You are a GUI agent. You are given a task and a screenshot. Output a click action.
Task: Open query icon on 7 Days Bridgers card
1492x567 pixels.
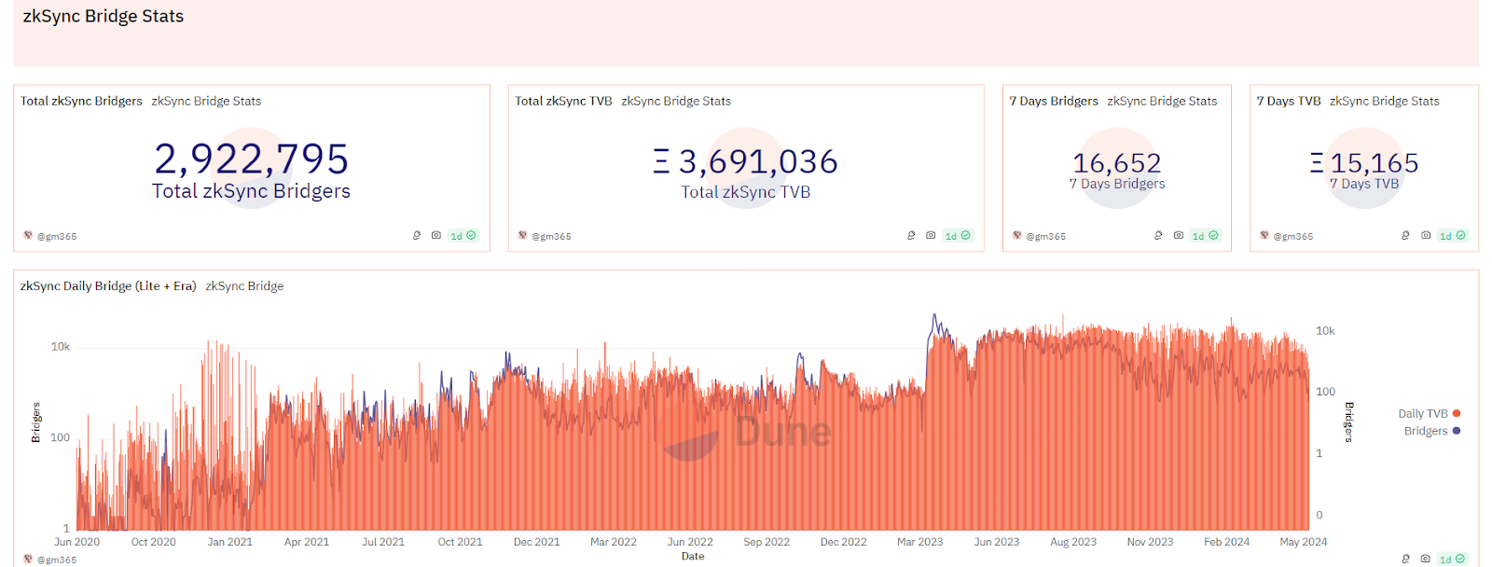click(x=1158, y=236)
